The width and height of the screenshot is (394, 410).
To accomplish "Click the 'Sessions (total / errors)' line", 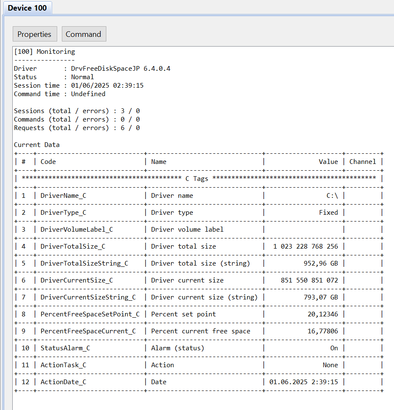I will tap(77, 111).
